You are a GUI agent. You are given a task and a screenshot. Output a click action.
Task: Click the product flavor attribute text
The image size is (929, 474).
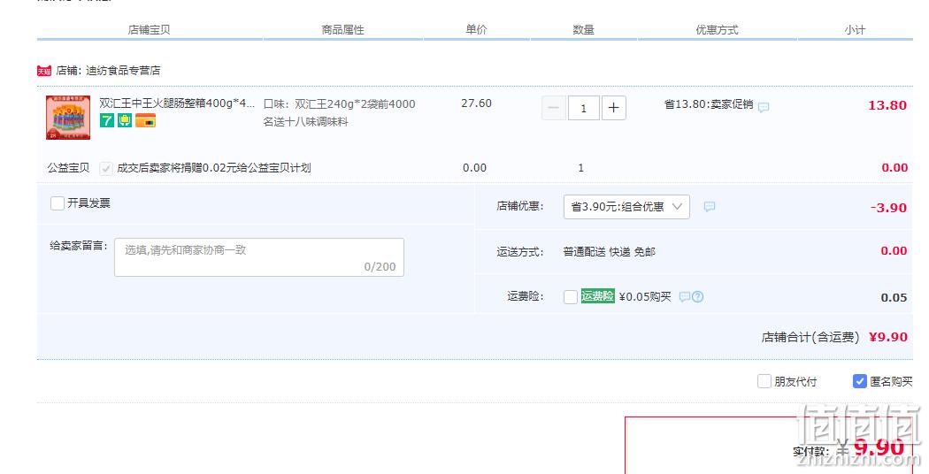click(340, 112)
